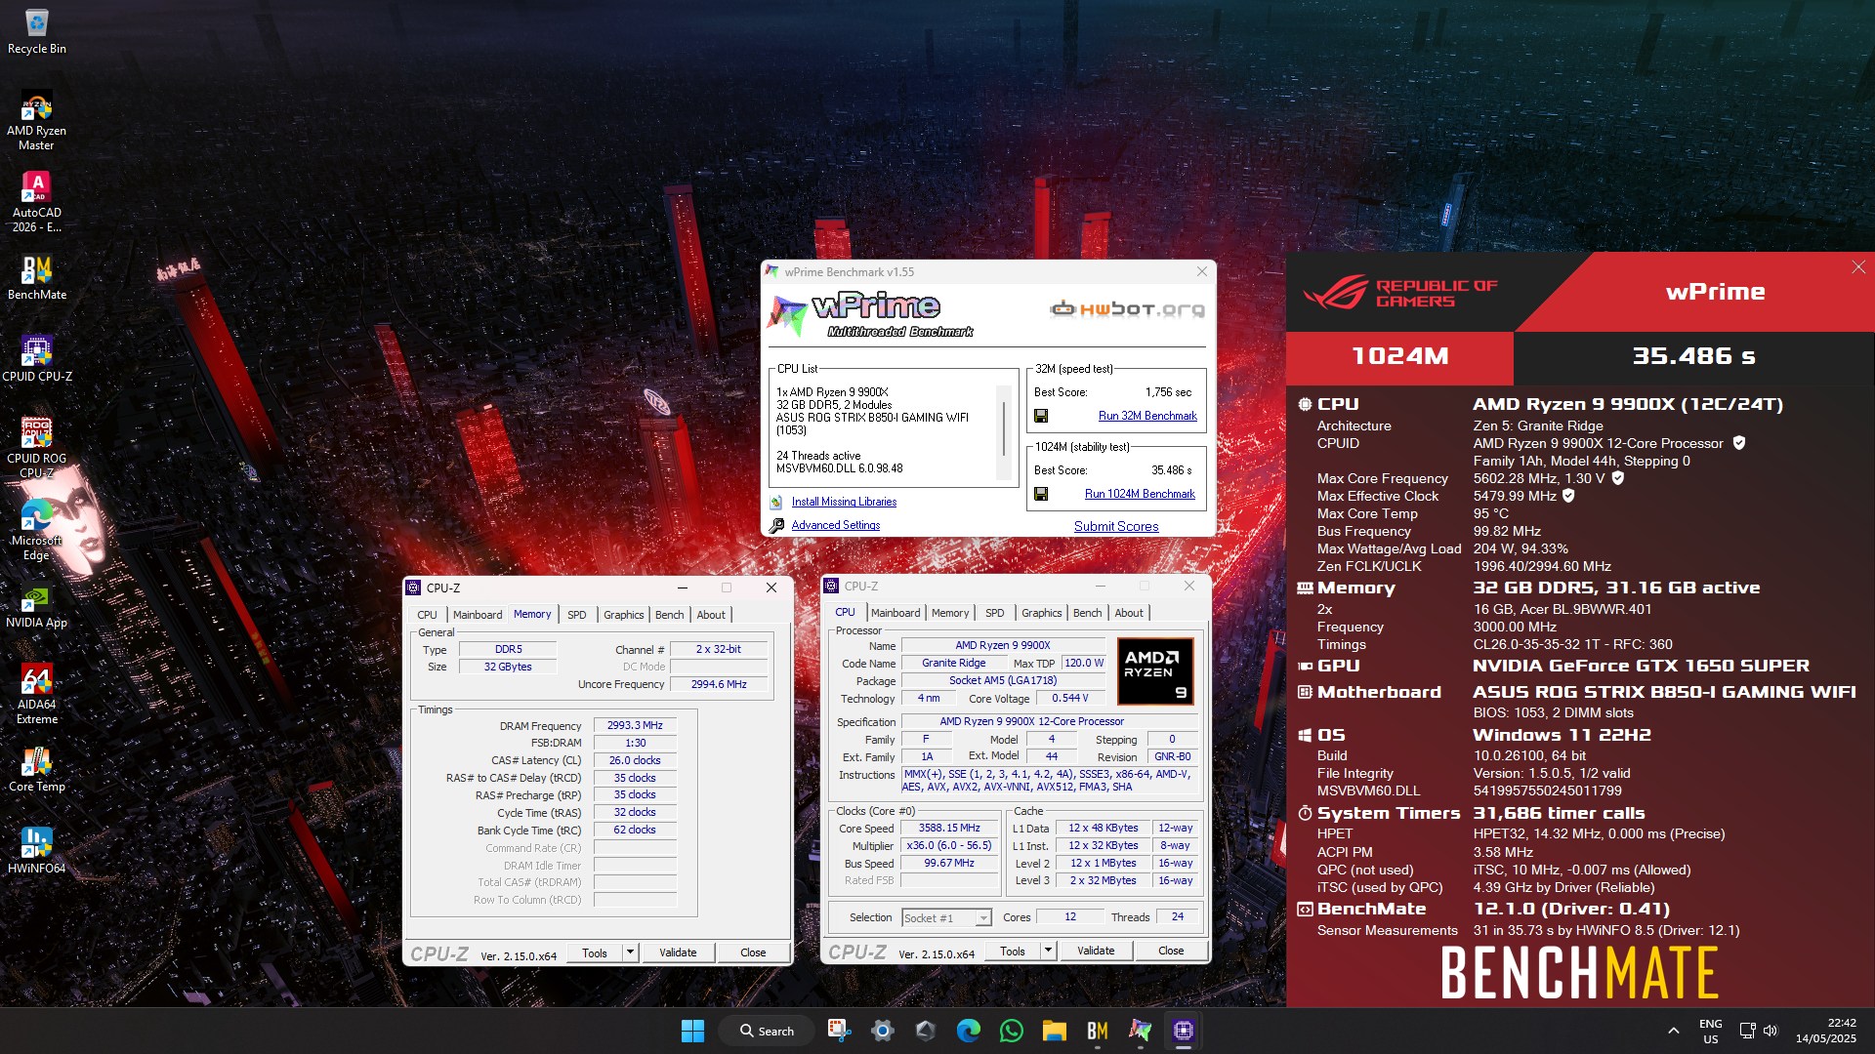Click the 35.486 s score in BenchMate
Screen dimensions: 1875x1054
point(1693,356)
